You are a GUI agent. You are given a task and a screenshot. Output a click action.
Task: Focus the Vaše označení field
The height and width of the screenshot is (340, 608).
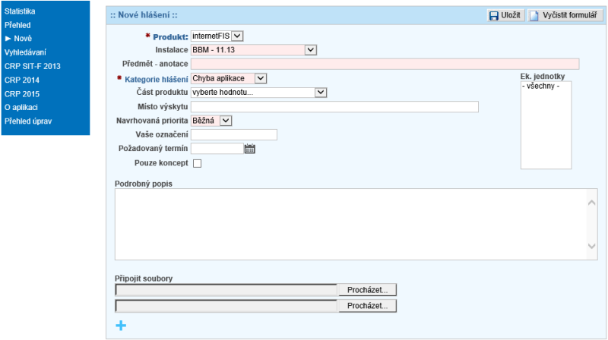234,135
